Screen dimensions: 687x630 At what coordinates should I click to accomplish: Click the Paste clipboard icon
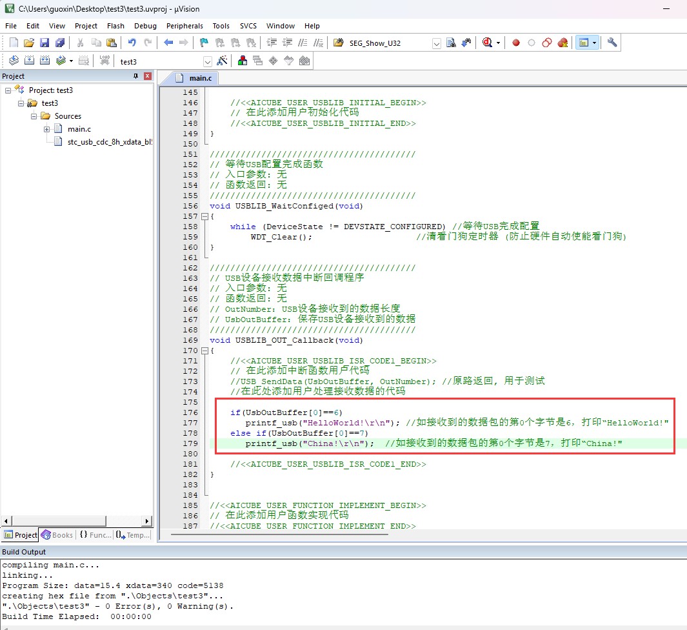[112, 43]
